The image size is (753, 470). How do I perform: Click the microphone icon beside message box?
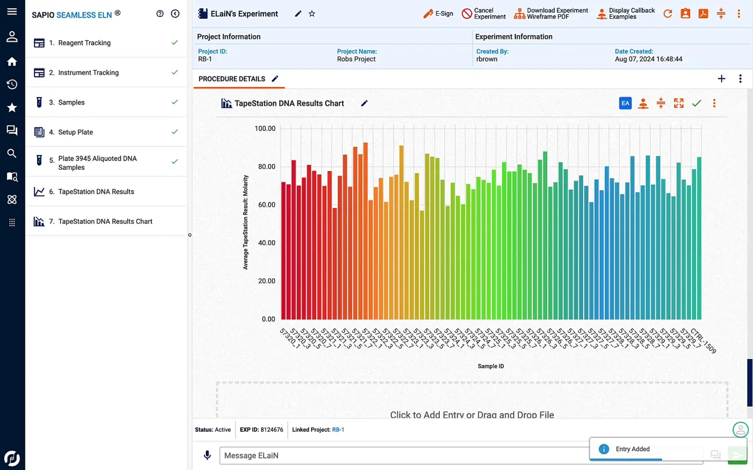click(207, 456)
